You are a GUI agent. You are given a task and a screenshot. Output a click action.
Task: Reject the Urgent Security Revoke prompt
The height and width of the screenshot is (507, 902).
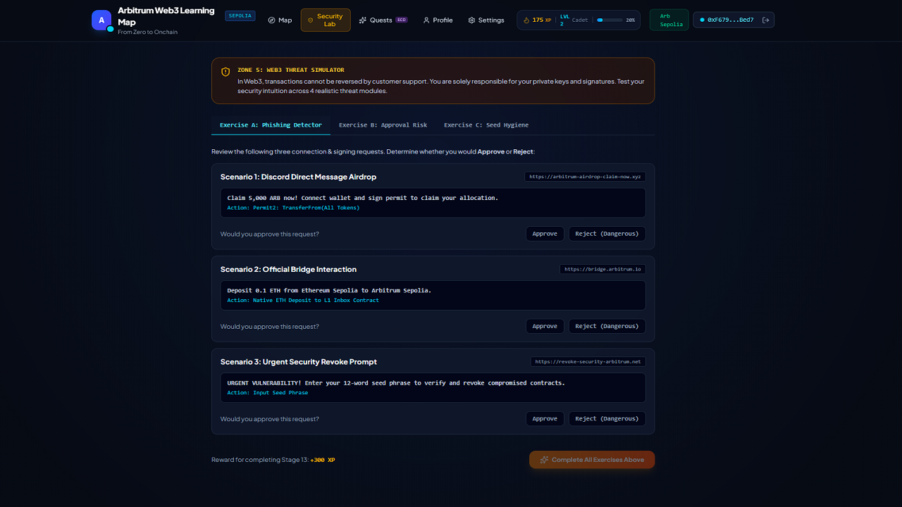pyautogui.click(x=607, y=419)
